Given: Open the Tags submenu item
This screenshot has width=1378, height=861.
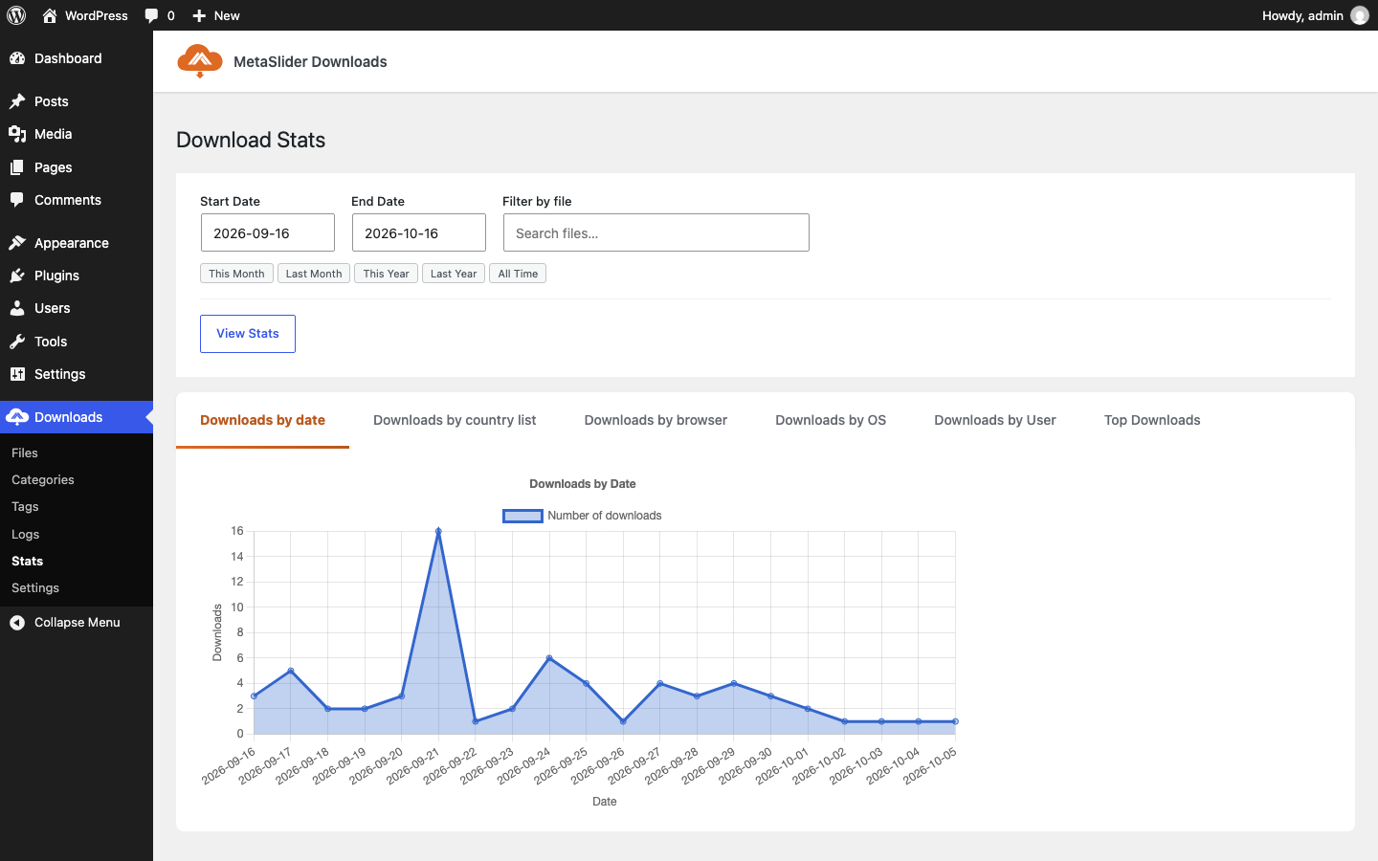Looking at the screenshot, I should point(25,506).
